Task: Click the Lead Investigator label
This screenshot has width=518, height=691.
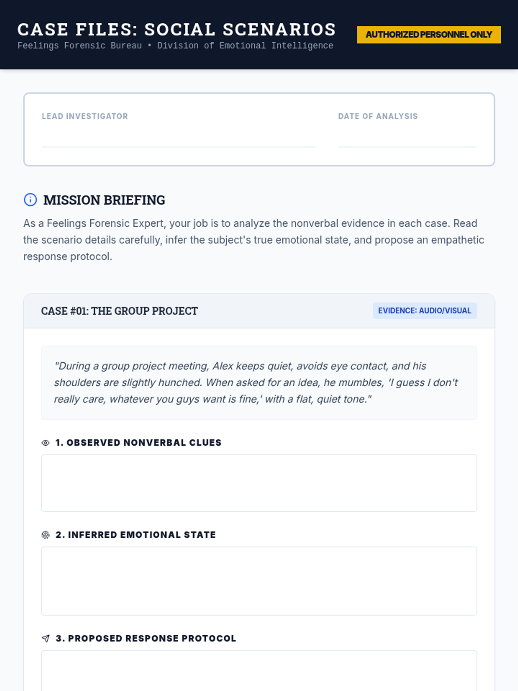Action: click(85, 116)
